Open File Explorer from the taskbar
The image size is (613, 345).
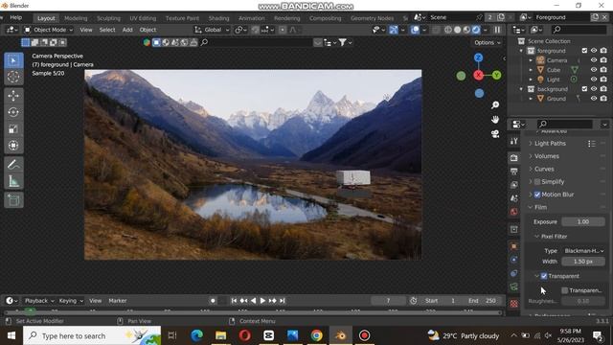tap(221, 335)
